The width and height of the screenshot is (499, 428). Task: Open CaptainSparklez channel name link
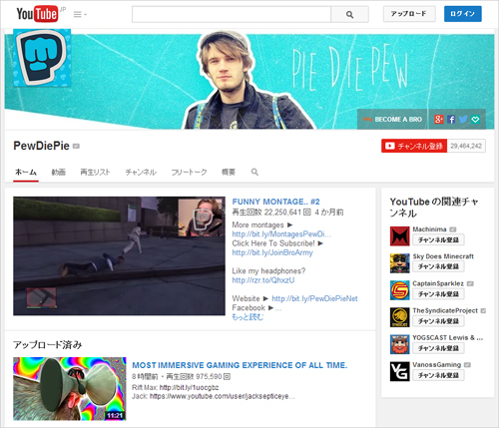[438, 283]
